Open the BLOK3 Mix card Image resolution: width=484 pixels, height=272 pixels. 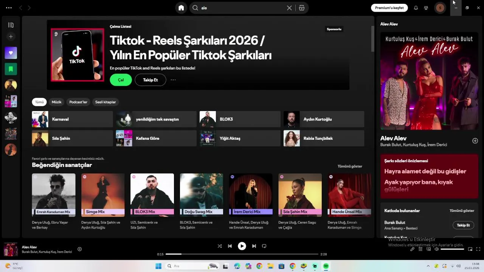(152, 201)
